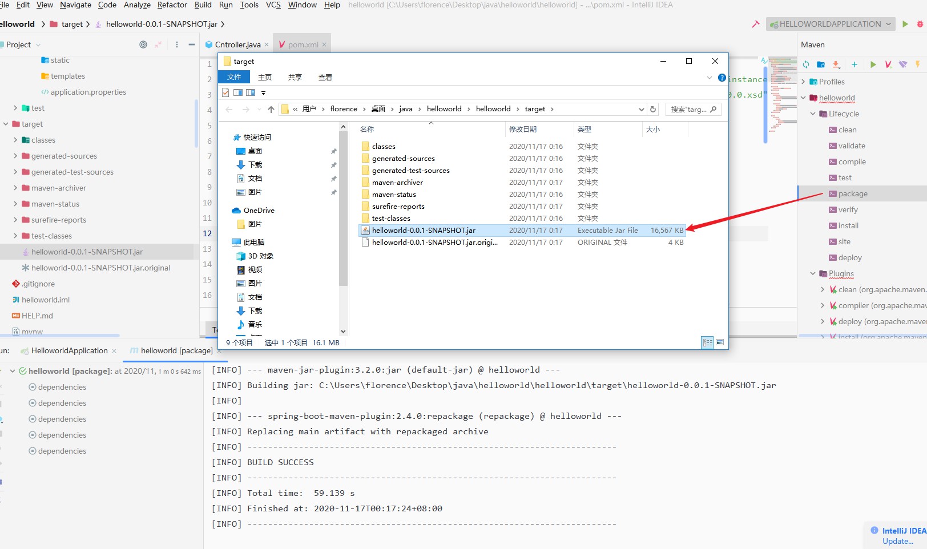Image resolution: width=927 pixels, height=549 pixels.
Task: Click Download Sources and Documentation icon
Action: coord(836,64)
